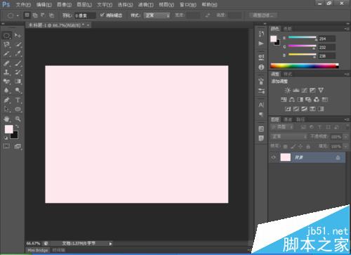Open the Filter menu

pyautogui.click(x=146, y=4)
